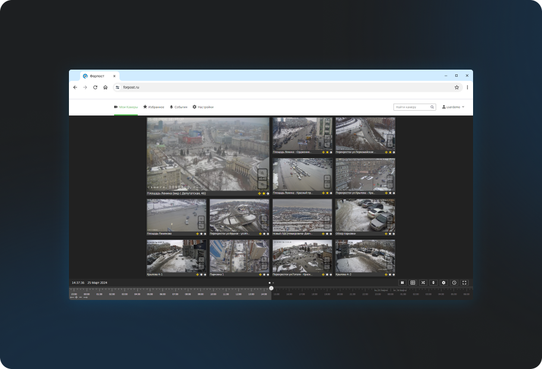The width and height of the screenshot is (542, 369).
Task: Expand the userdemo account dropdown
Action: (453, 107)
